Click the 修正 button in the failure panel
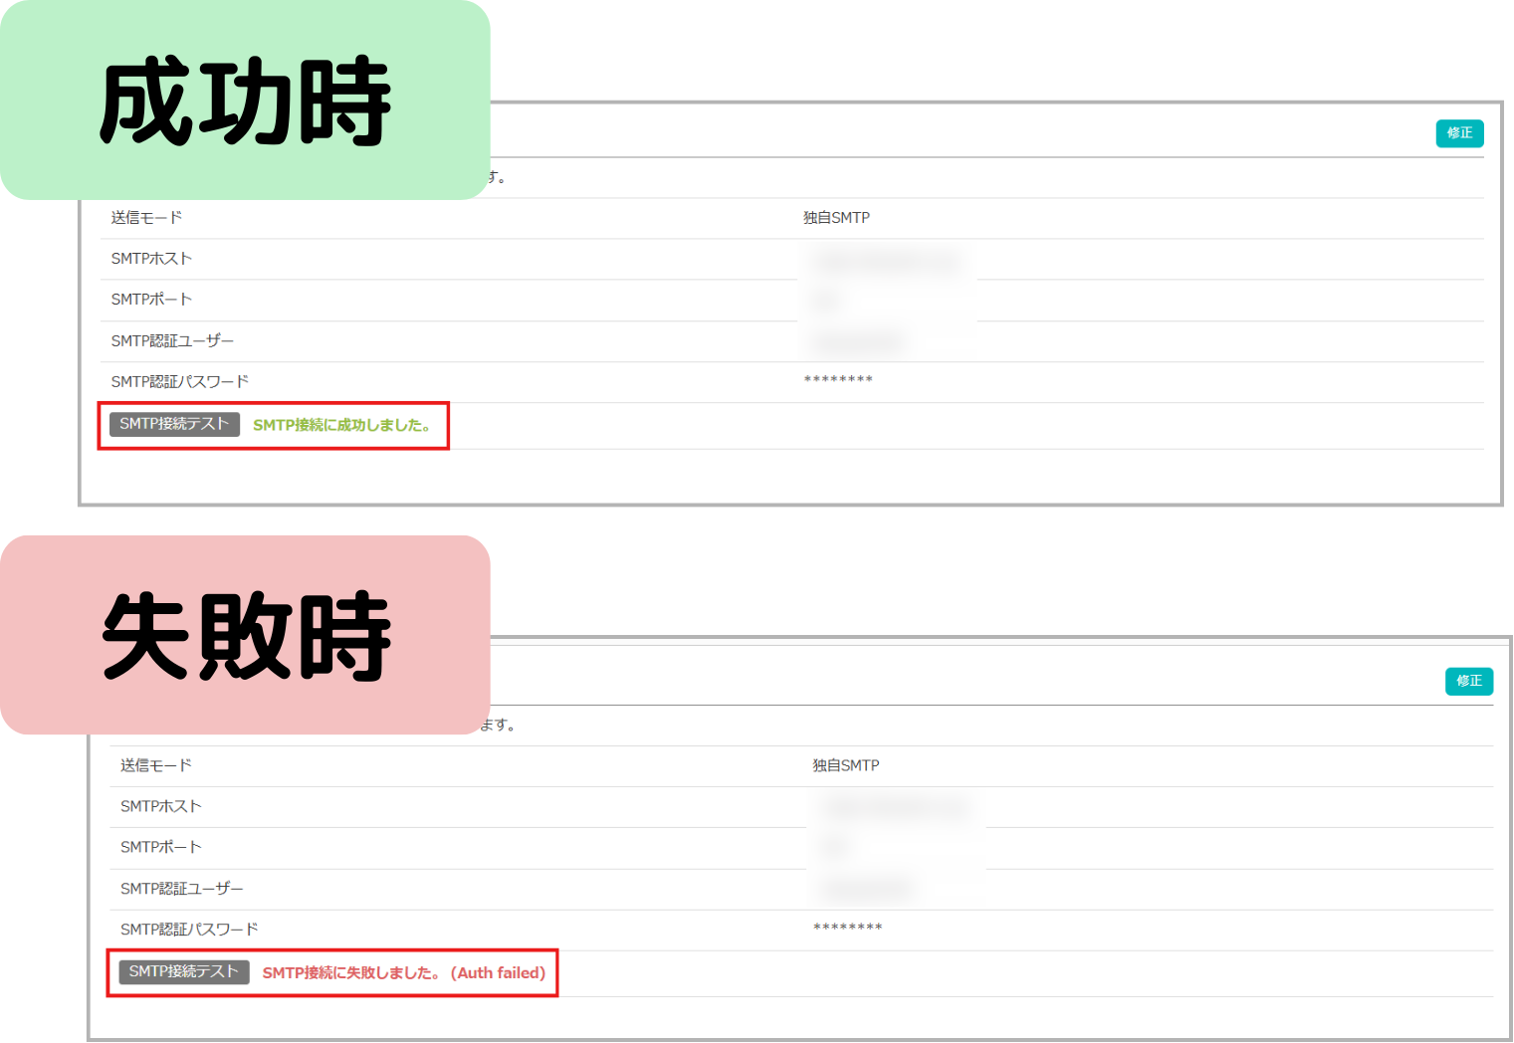 (1468, 681)
